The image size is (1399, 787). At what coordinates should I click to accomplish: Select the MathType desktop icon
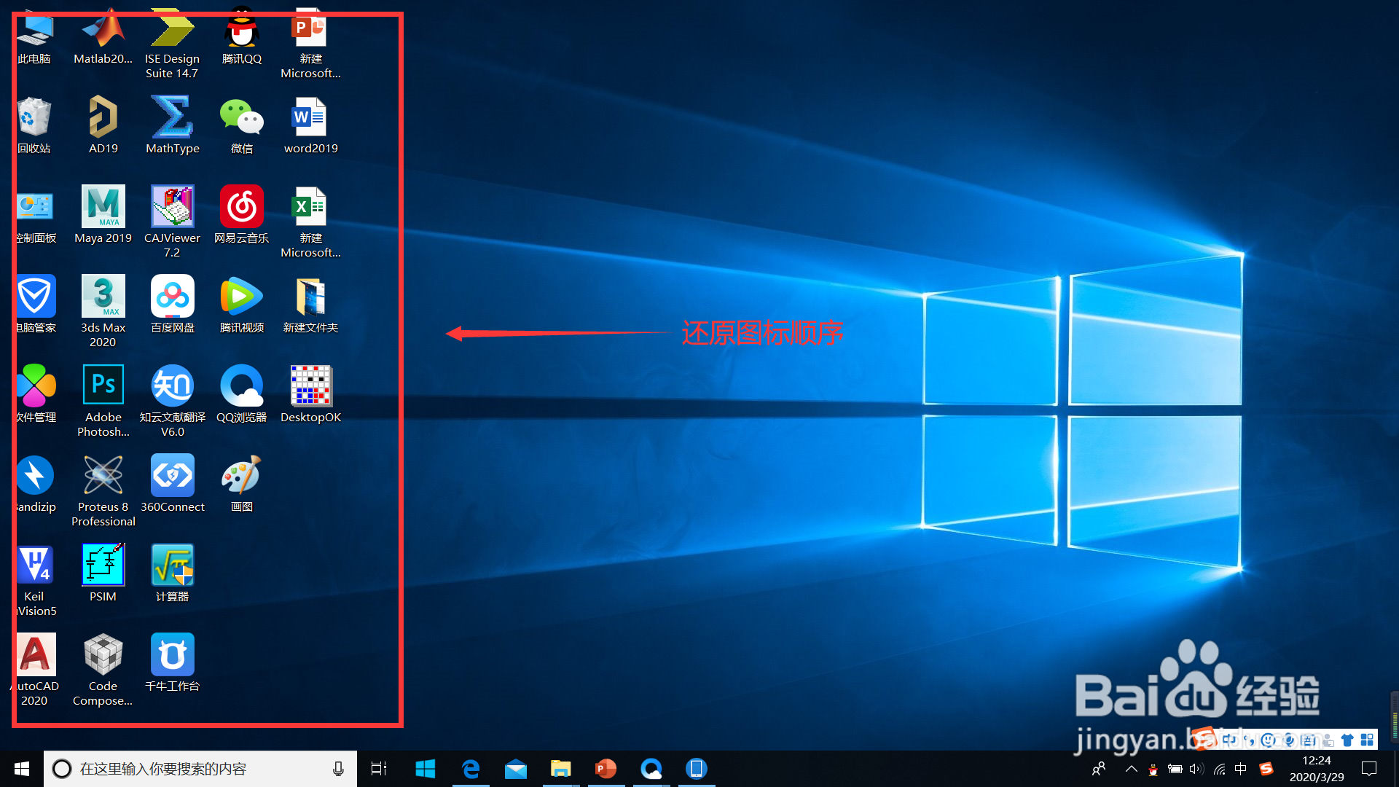[x=172, y=118]
